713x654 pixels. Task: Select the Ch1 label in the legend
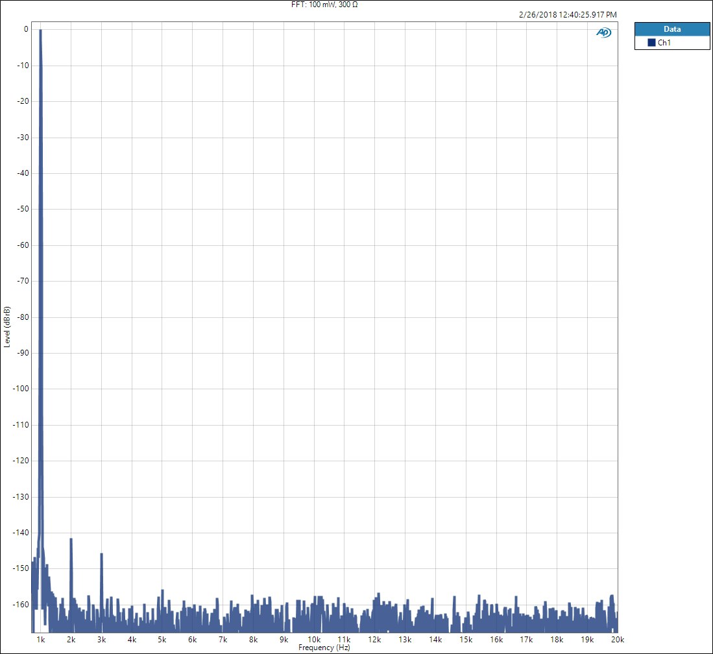(x=664, y=43)
